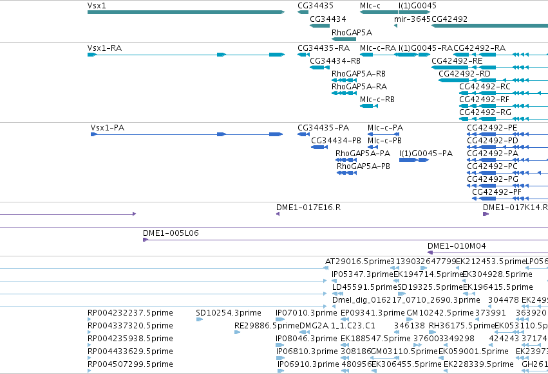Click transcript CG42492-RG label
Image resolution: width=548 pixels, height=374 pixels.
485,112
